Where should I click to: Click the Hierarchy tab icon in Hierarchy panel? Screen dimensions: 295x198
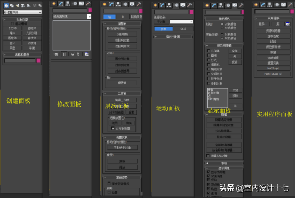118,4
